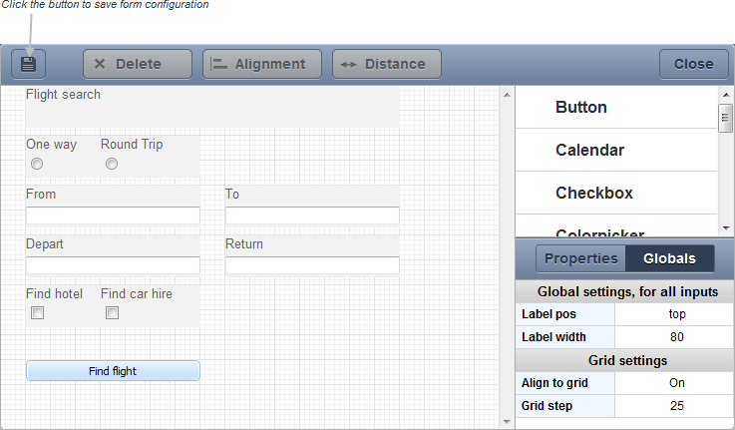Click the Delete button with X icon
The height and width of the screenshot is (430, 735).
(138, 64)
